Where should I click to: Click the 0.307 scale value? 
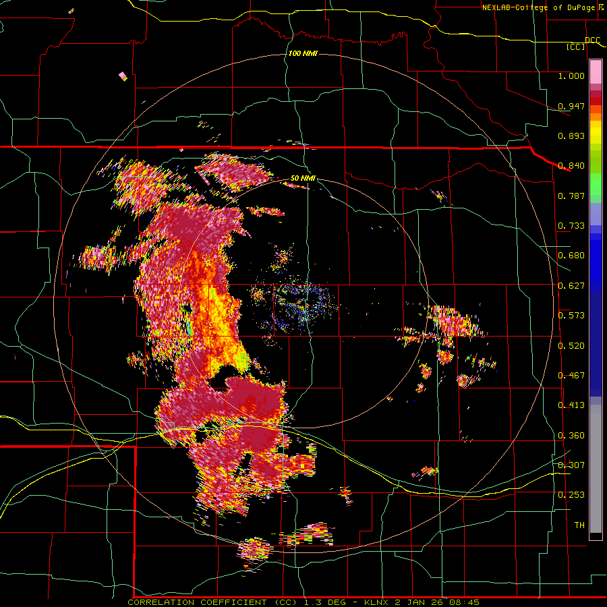click(x=571, y=465)
